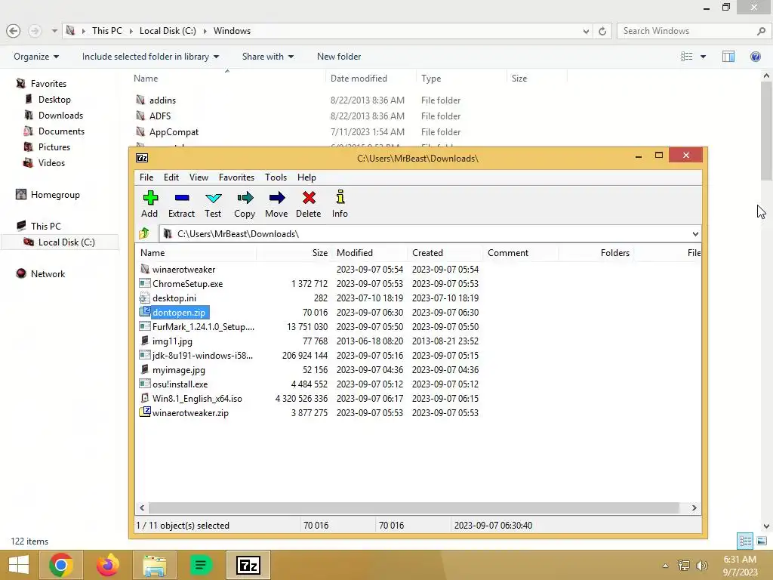Select the Win8.1_English_x64.iso file

click(197, 399)
